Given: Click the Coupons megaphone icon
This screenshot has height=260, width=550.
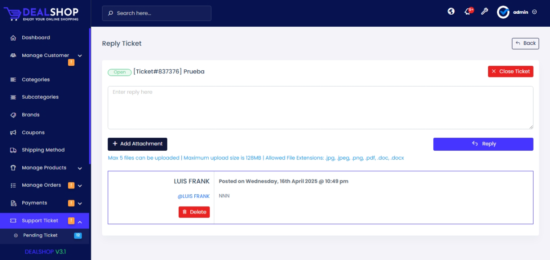Looking at the screenshot, I should point(13,132).
